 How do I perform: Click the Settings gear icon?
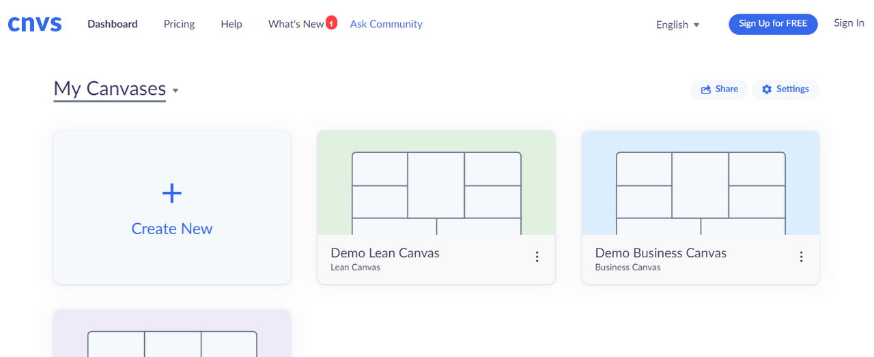click(767, 89)
